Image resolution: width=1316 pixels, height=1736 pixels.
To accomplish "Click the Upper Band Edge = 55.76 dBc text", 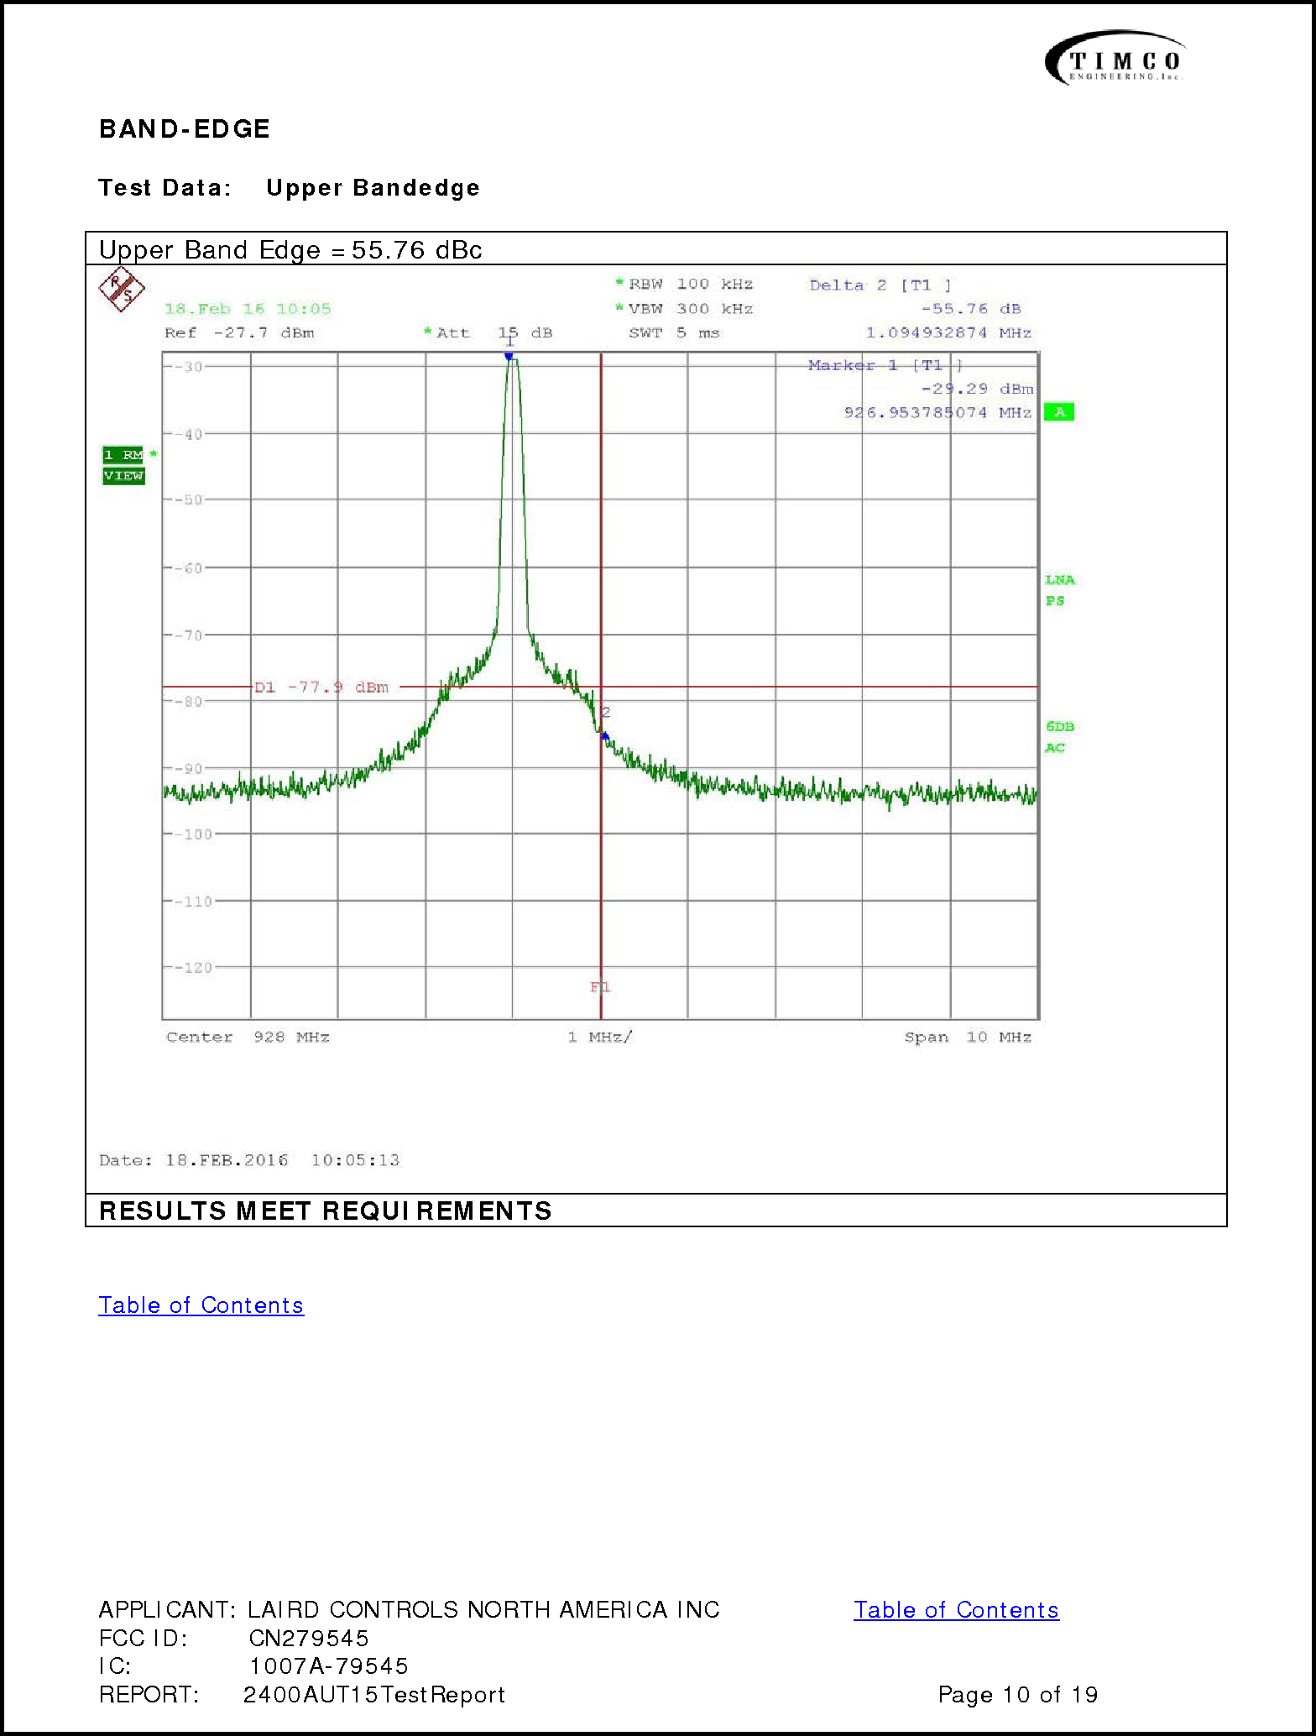I will click(x=290, y=250).
